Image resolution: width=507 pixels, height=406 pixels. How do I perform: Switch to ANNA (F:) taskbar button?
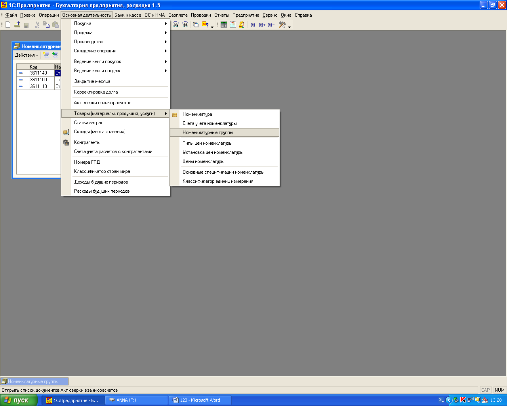coord(137,400)
